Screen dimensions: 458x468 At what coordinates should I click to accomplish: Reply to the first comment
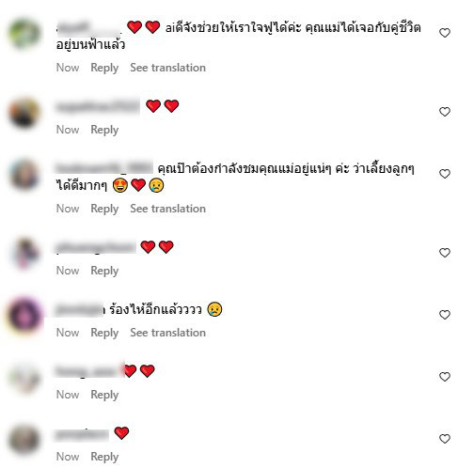pyautogui.click(x=104, y=68)
